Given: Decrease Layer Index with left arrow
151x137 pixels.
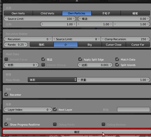Looking at the screenshot, I should [x=6, y=110].
